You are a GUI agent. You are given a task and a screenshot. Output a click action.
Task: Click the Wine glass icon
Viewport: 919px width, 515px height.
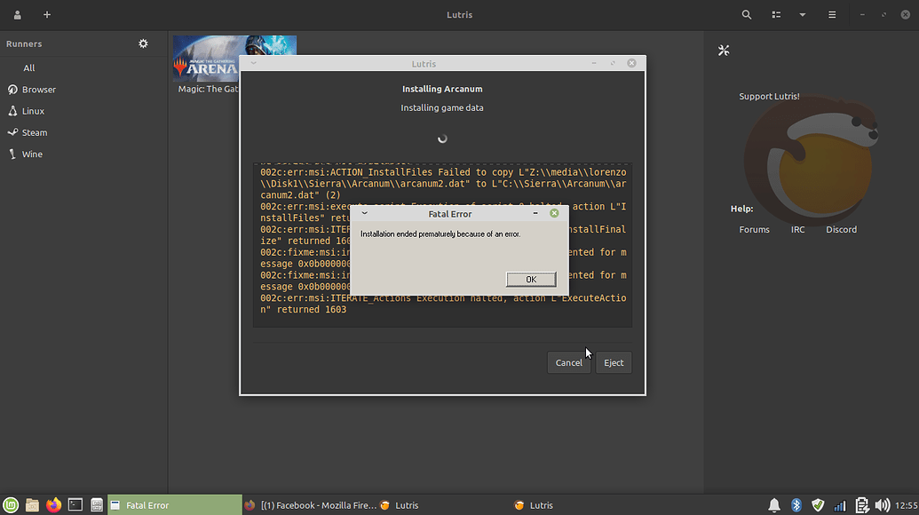pos(12,154)
